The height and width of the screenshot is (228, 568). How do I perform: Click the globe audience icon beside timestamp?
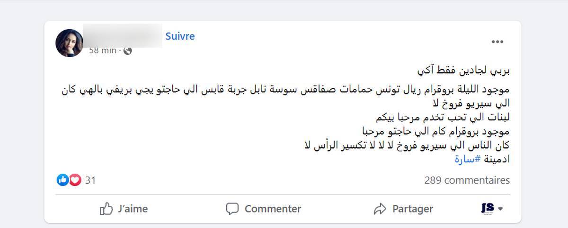click(x=127, y=51)
